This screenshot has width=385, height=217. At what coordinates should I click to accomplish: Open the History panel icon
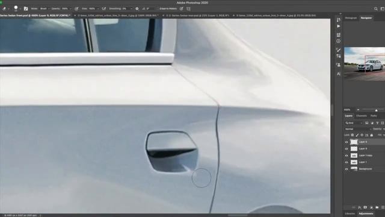339,20
